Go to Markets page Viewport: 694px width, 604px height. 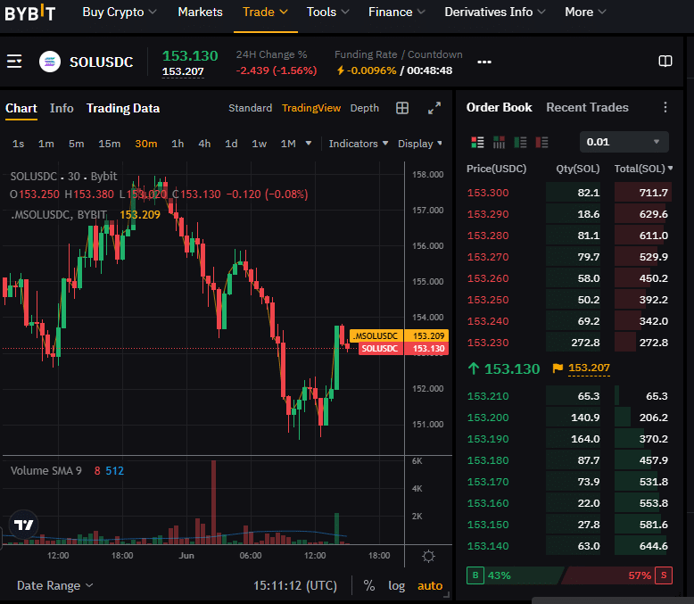tap(200, 12)
